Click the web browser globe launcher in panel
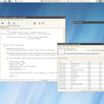This screenshot has width=104, height=104. point(5,1)
